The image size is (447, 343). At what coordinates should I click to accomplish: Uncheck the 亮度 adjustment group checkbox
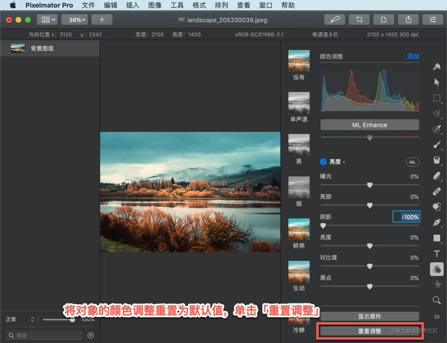click(323, 162)
